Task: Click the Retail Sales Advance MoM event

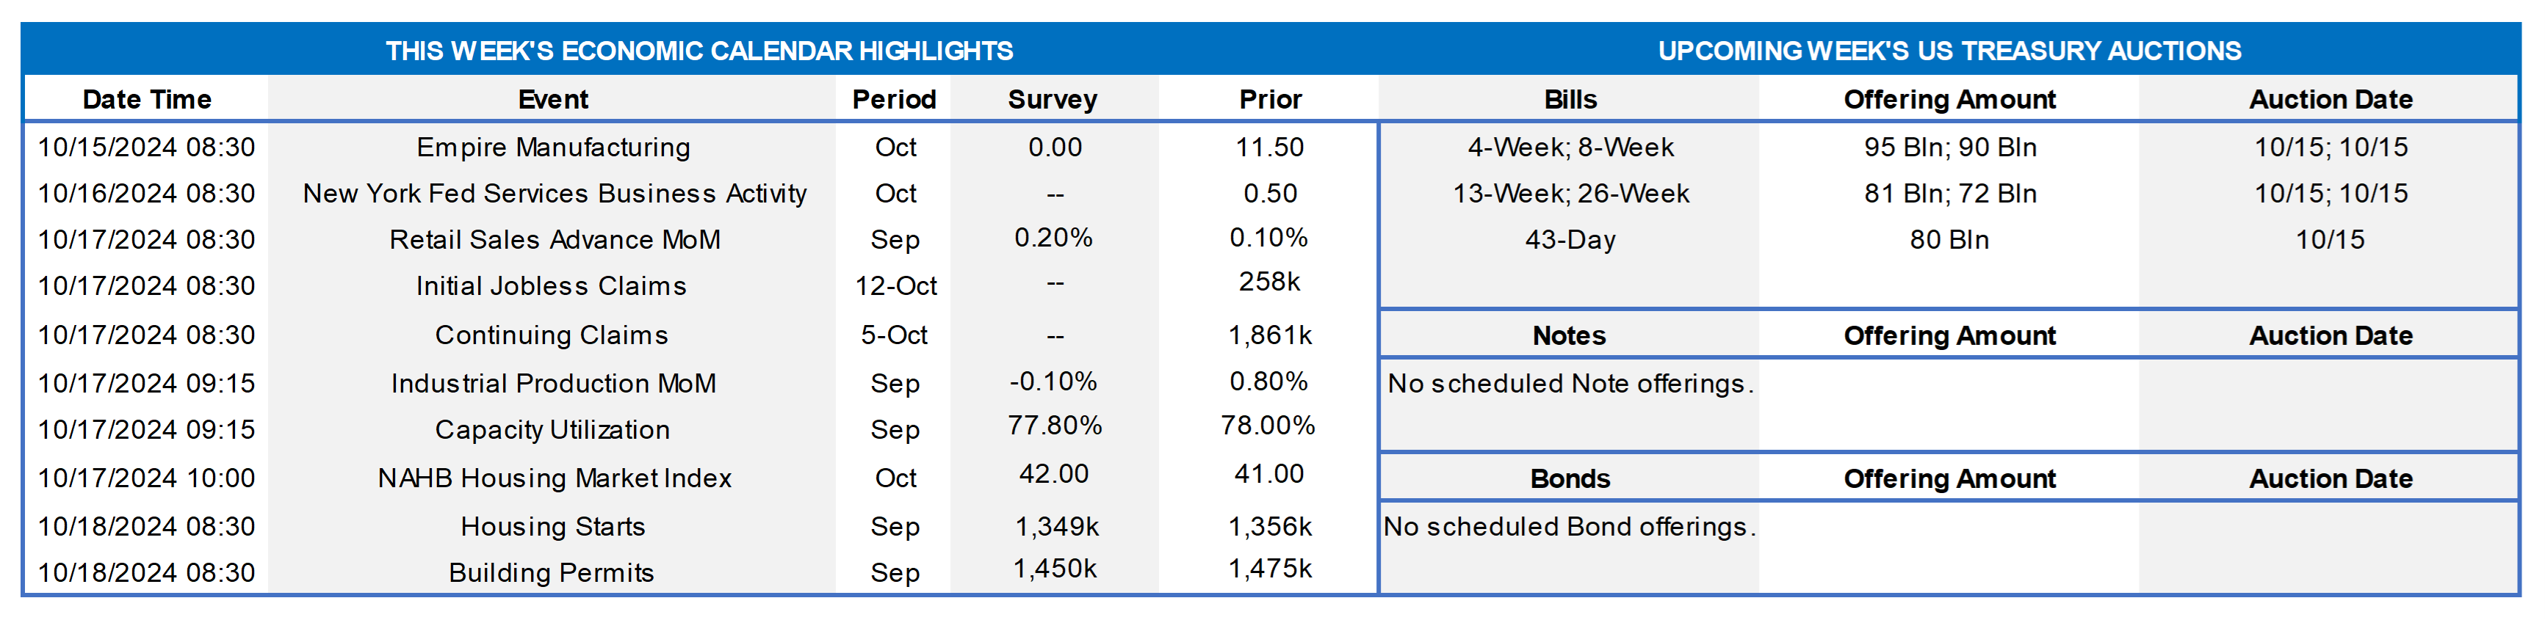Action: pos(555,240)
